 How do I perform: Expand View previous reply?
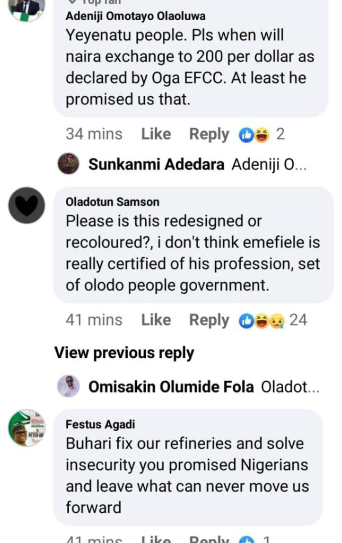click(x=124, y=353)
